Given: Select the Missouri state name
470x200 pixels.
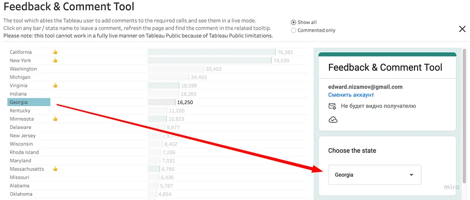Looking at the screenshot, I should tap(19, 177).
